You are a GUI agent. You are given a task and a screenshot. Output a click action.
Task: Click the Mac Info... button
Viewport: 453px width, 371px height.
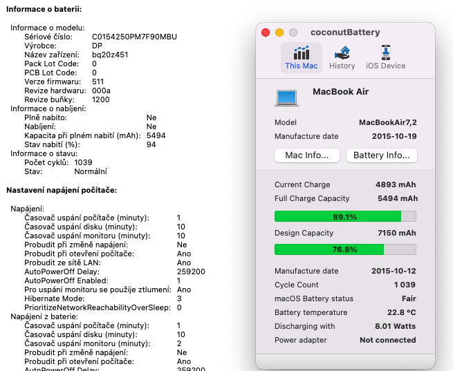click(307, 155)
